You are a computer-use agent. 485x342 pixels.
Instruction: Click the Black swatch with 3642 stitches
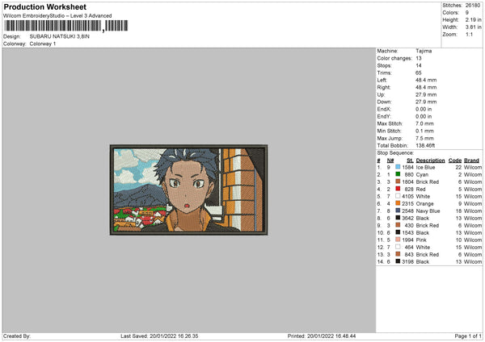coord(398,218)
